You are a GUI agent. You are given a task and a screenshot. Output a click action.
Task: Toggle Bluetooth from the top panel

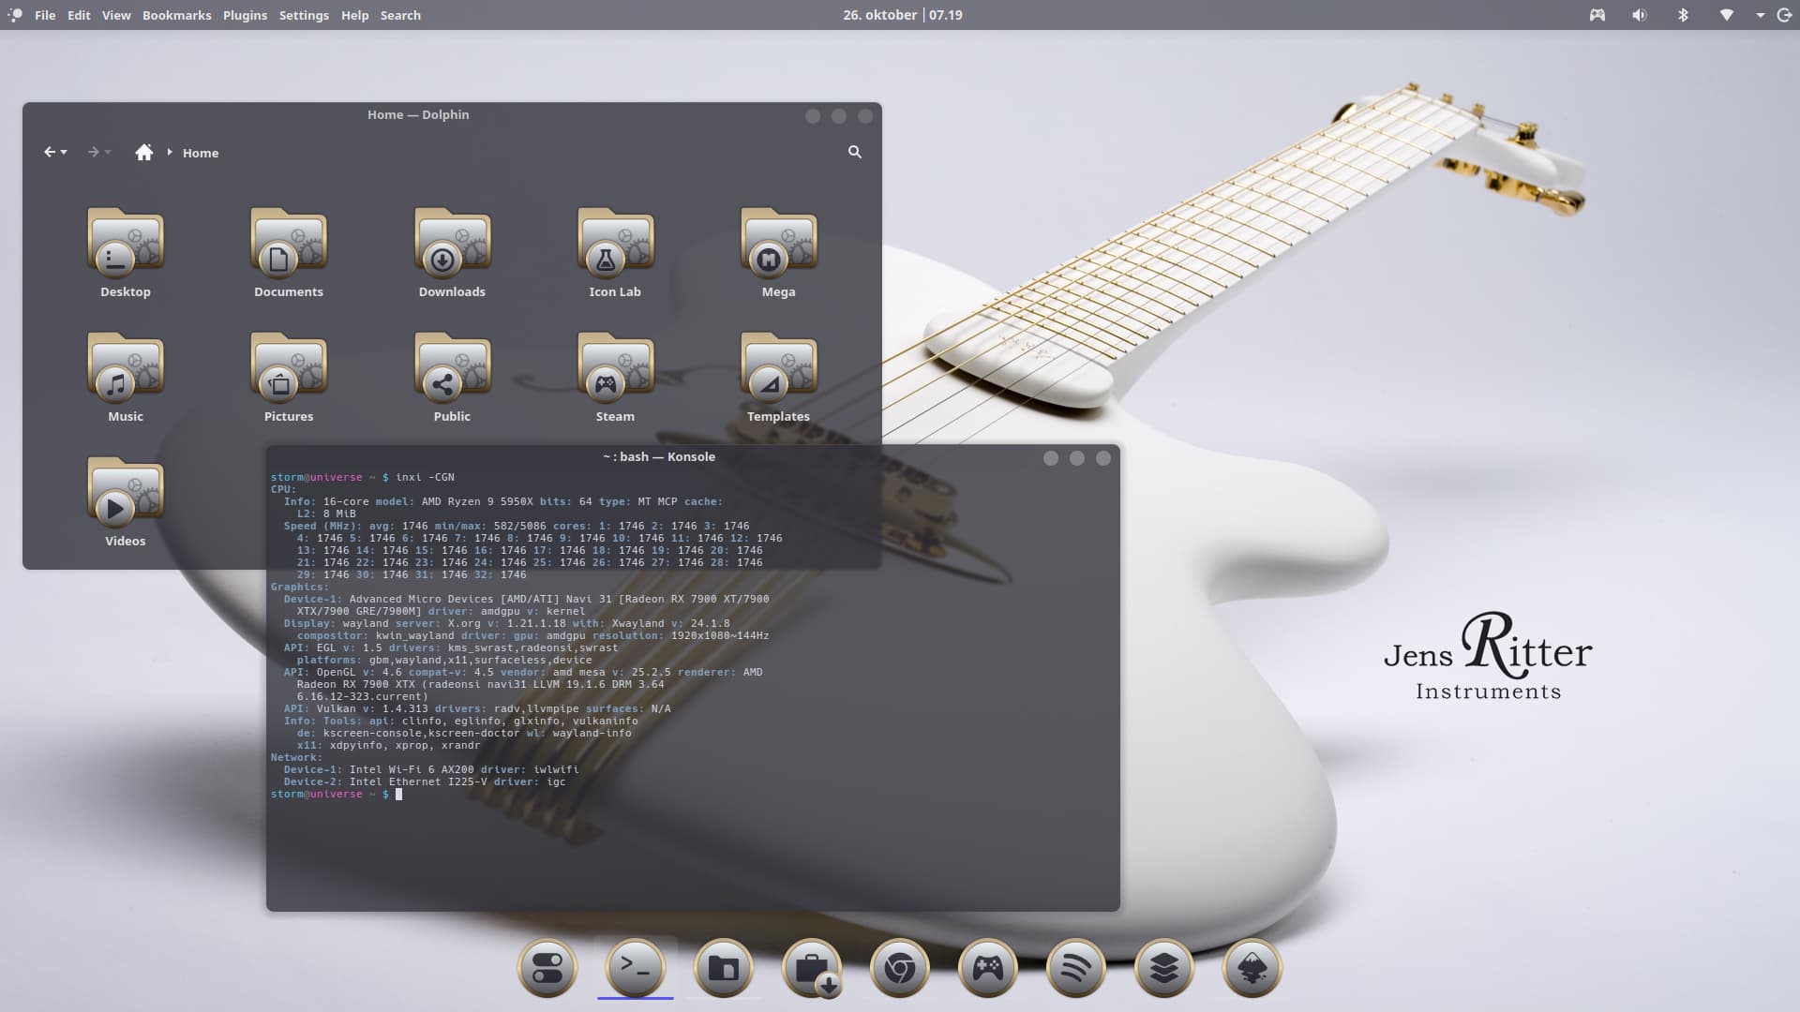(x=1683, y=15)
